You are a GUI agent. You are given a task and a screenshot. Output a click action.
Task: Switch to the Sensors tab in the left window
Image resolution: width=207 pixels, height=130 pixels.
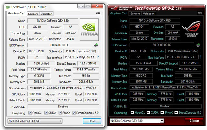pos(33,14)
